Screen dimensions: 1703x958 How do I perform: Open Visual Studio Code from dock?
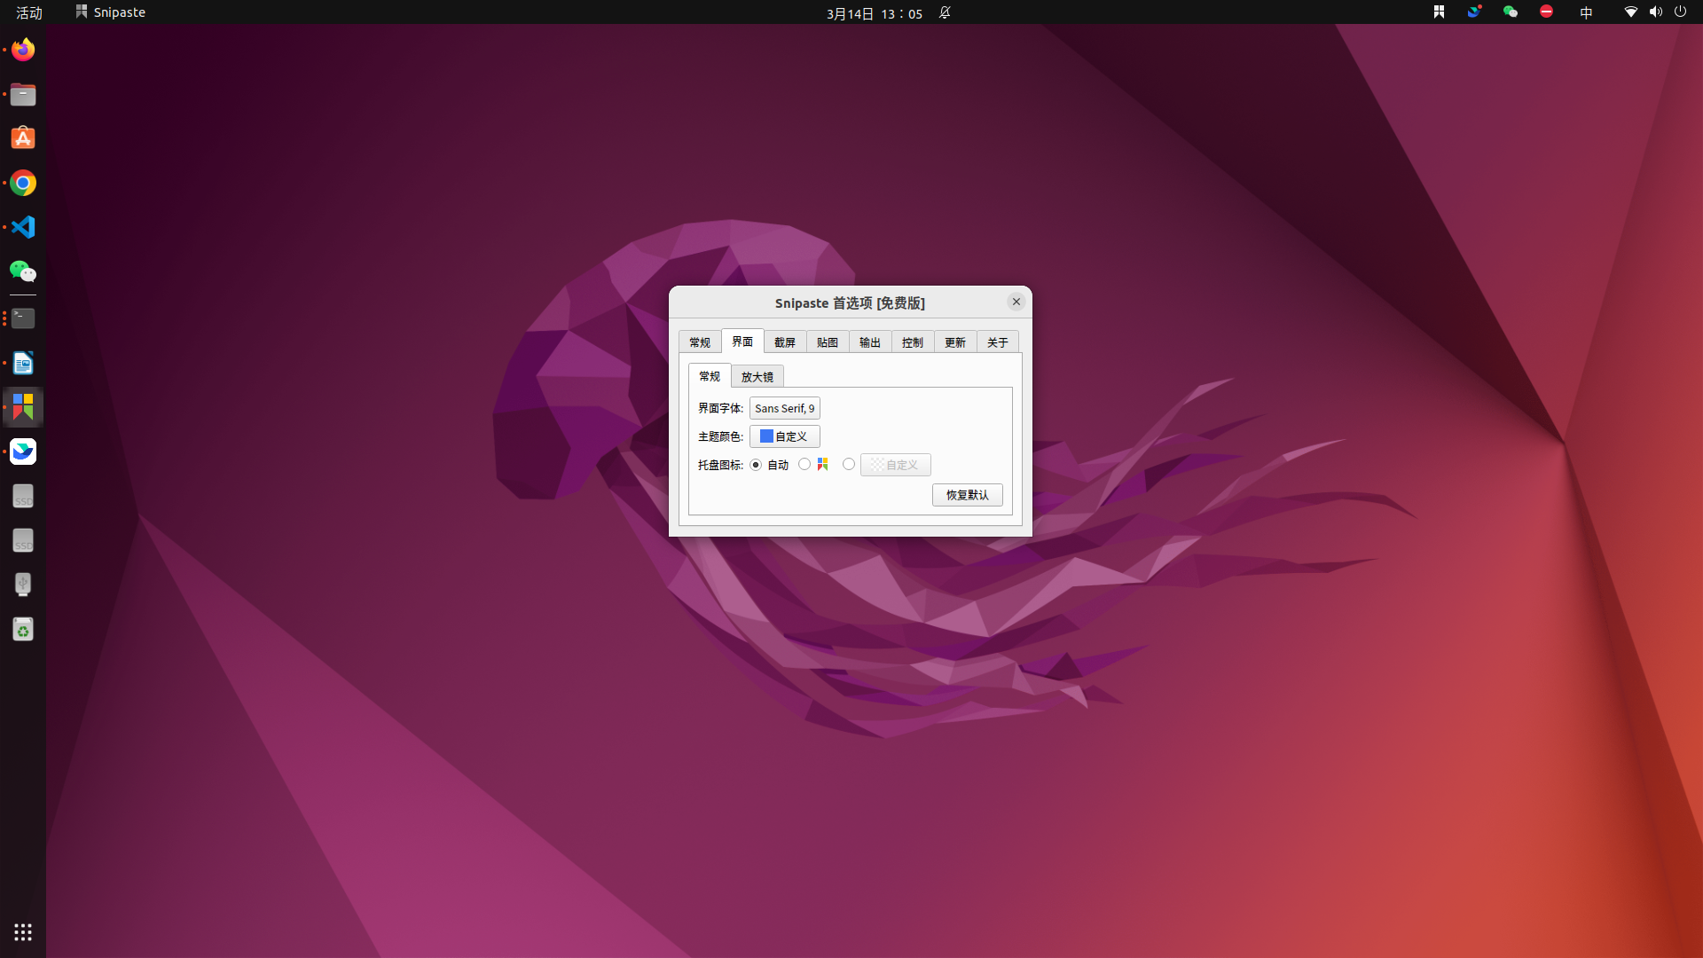23,227
